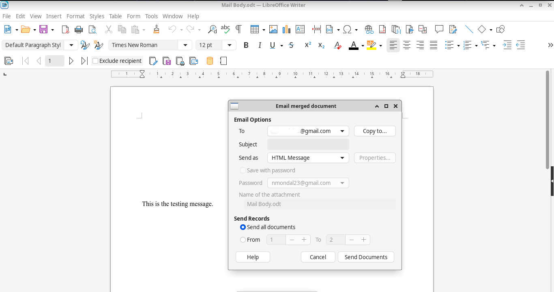Select the Send all documents radio button
The height and width of the screenshot is (292, 554).
(x=243, y=227)
